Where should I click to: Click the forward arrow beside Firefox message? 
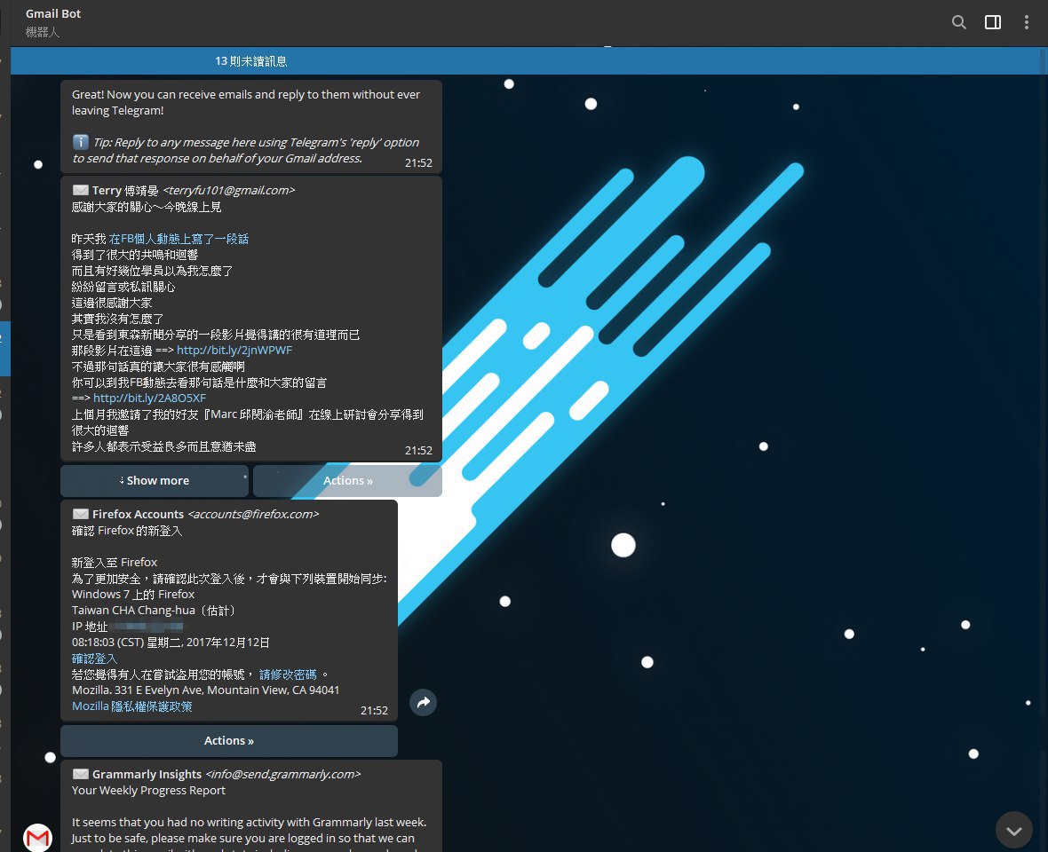[423, 703]
